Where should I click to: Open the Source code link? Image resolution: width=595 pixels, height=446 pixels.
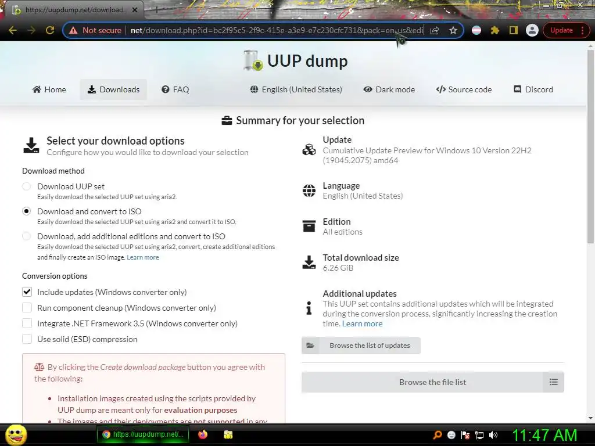coord(464,89)
